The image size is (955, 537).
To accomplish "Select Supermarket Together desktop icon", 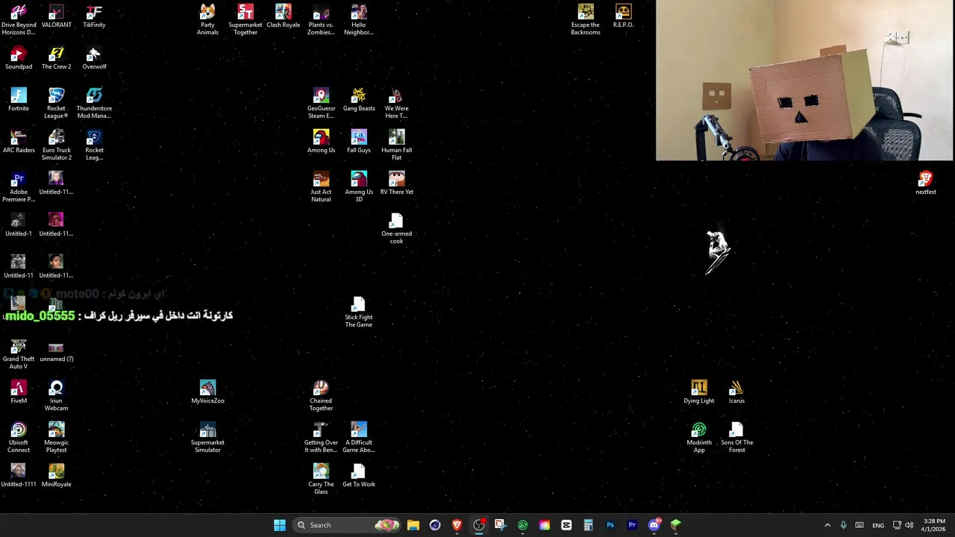I will click(245, 19).
